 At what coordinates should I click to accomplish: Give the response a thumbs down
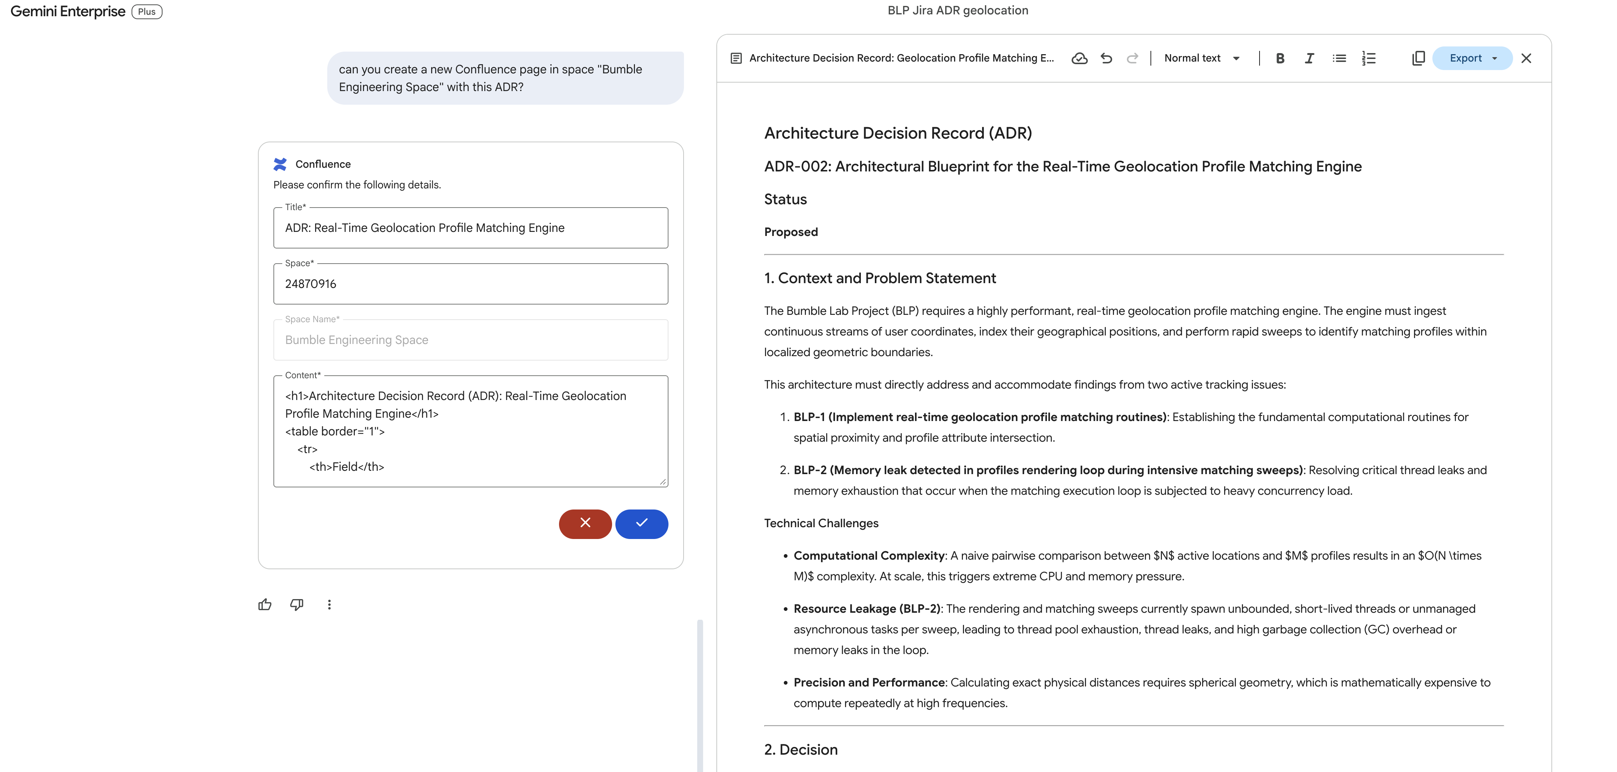(x=297, y=604)
